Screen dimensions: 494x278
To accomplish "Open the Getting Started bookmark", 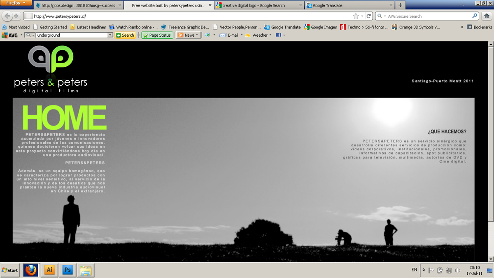I will (x=50, y=27).
